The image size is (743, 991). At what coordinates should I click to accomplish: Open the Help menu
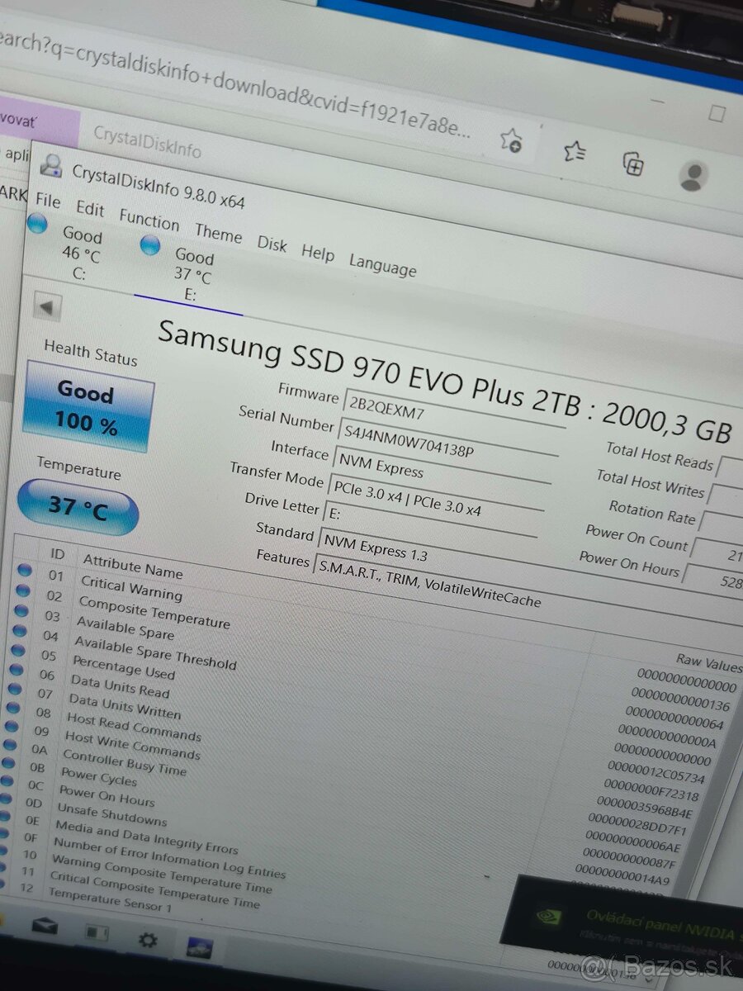point(317,252)
